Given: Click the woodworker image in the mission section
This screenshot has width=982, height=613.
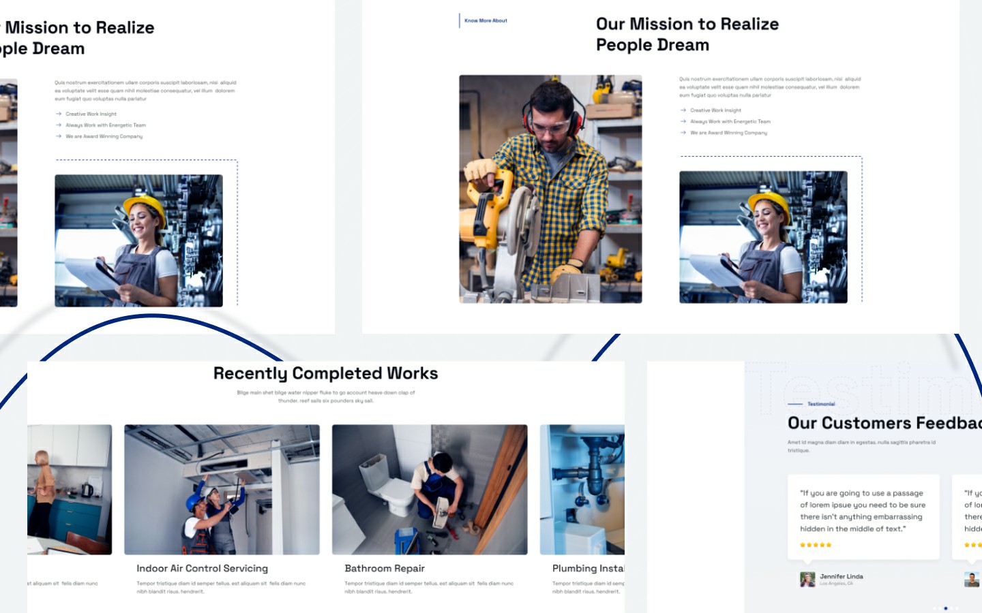Looking at the screenshot, I should 550,189.
